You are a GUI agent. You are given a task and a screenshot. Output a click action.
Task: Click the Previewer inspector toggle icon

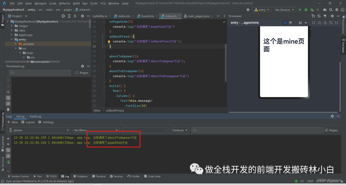[285, 23]
